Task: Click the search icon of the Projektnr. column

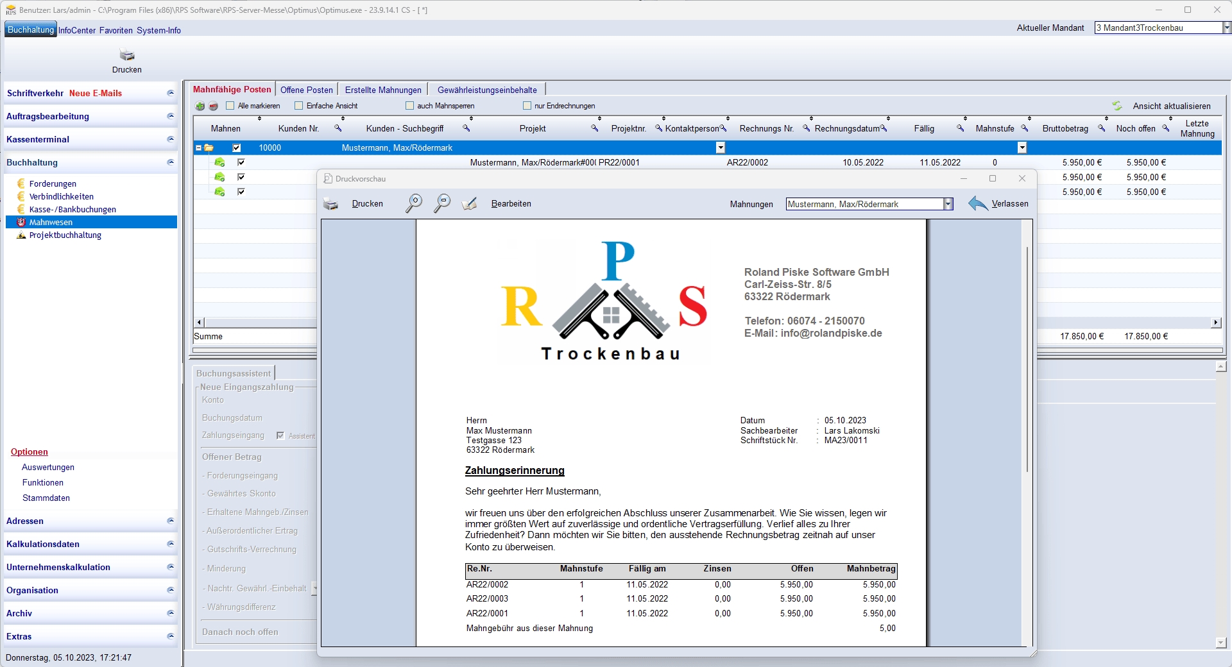Action: tap(658, 128)
